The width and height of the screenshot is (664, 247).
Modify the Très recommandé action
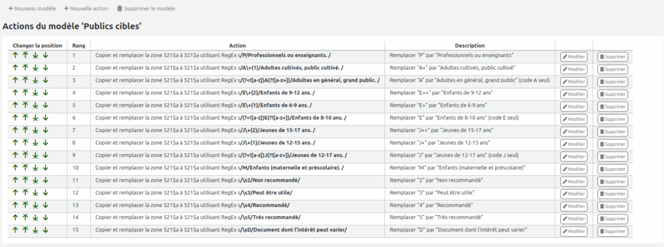(x=574, y=219)
